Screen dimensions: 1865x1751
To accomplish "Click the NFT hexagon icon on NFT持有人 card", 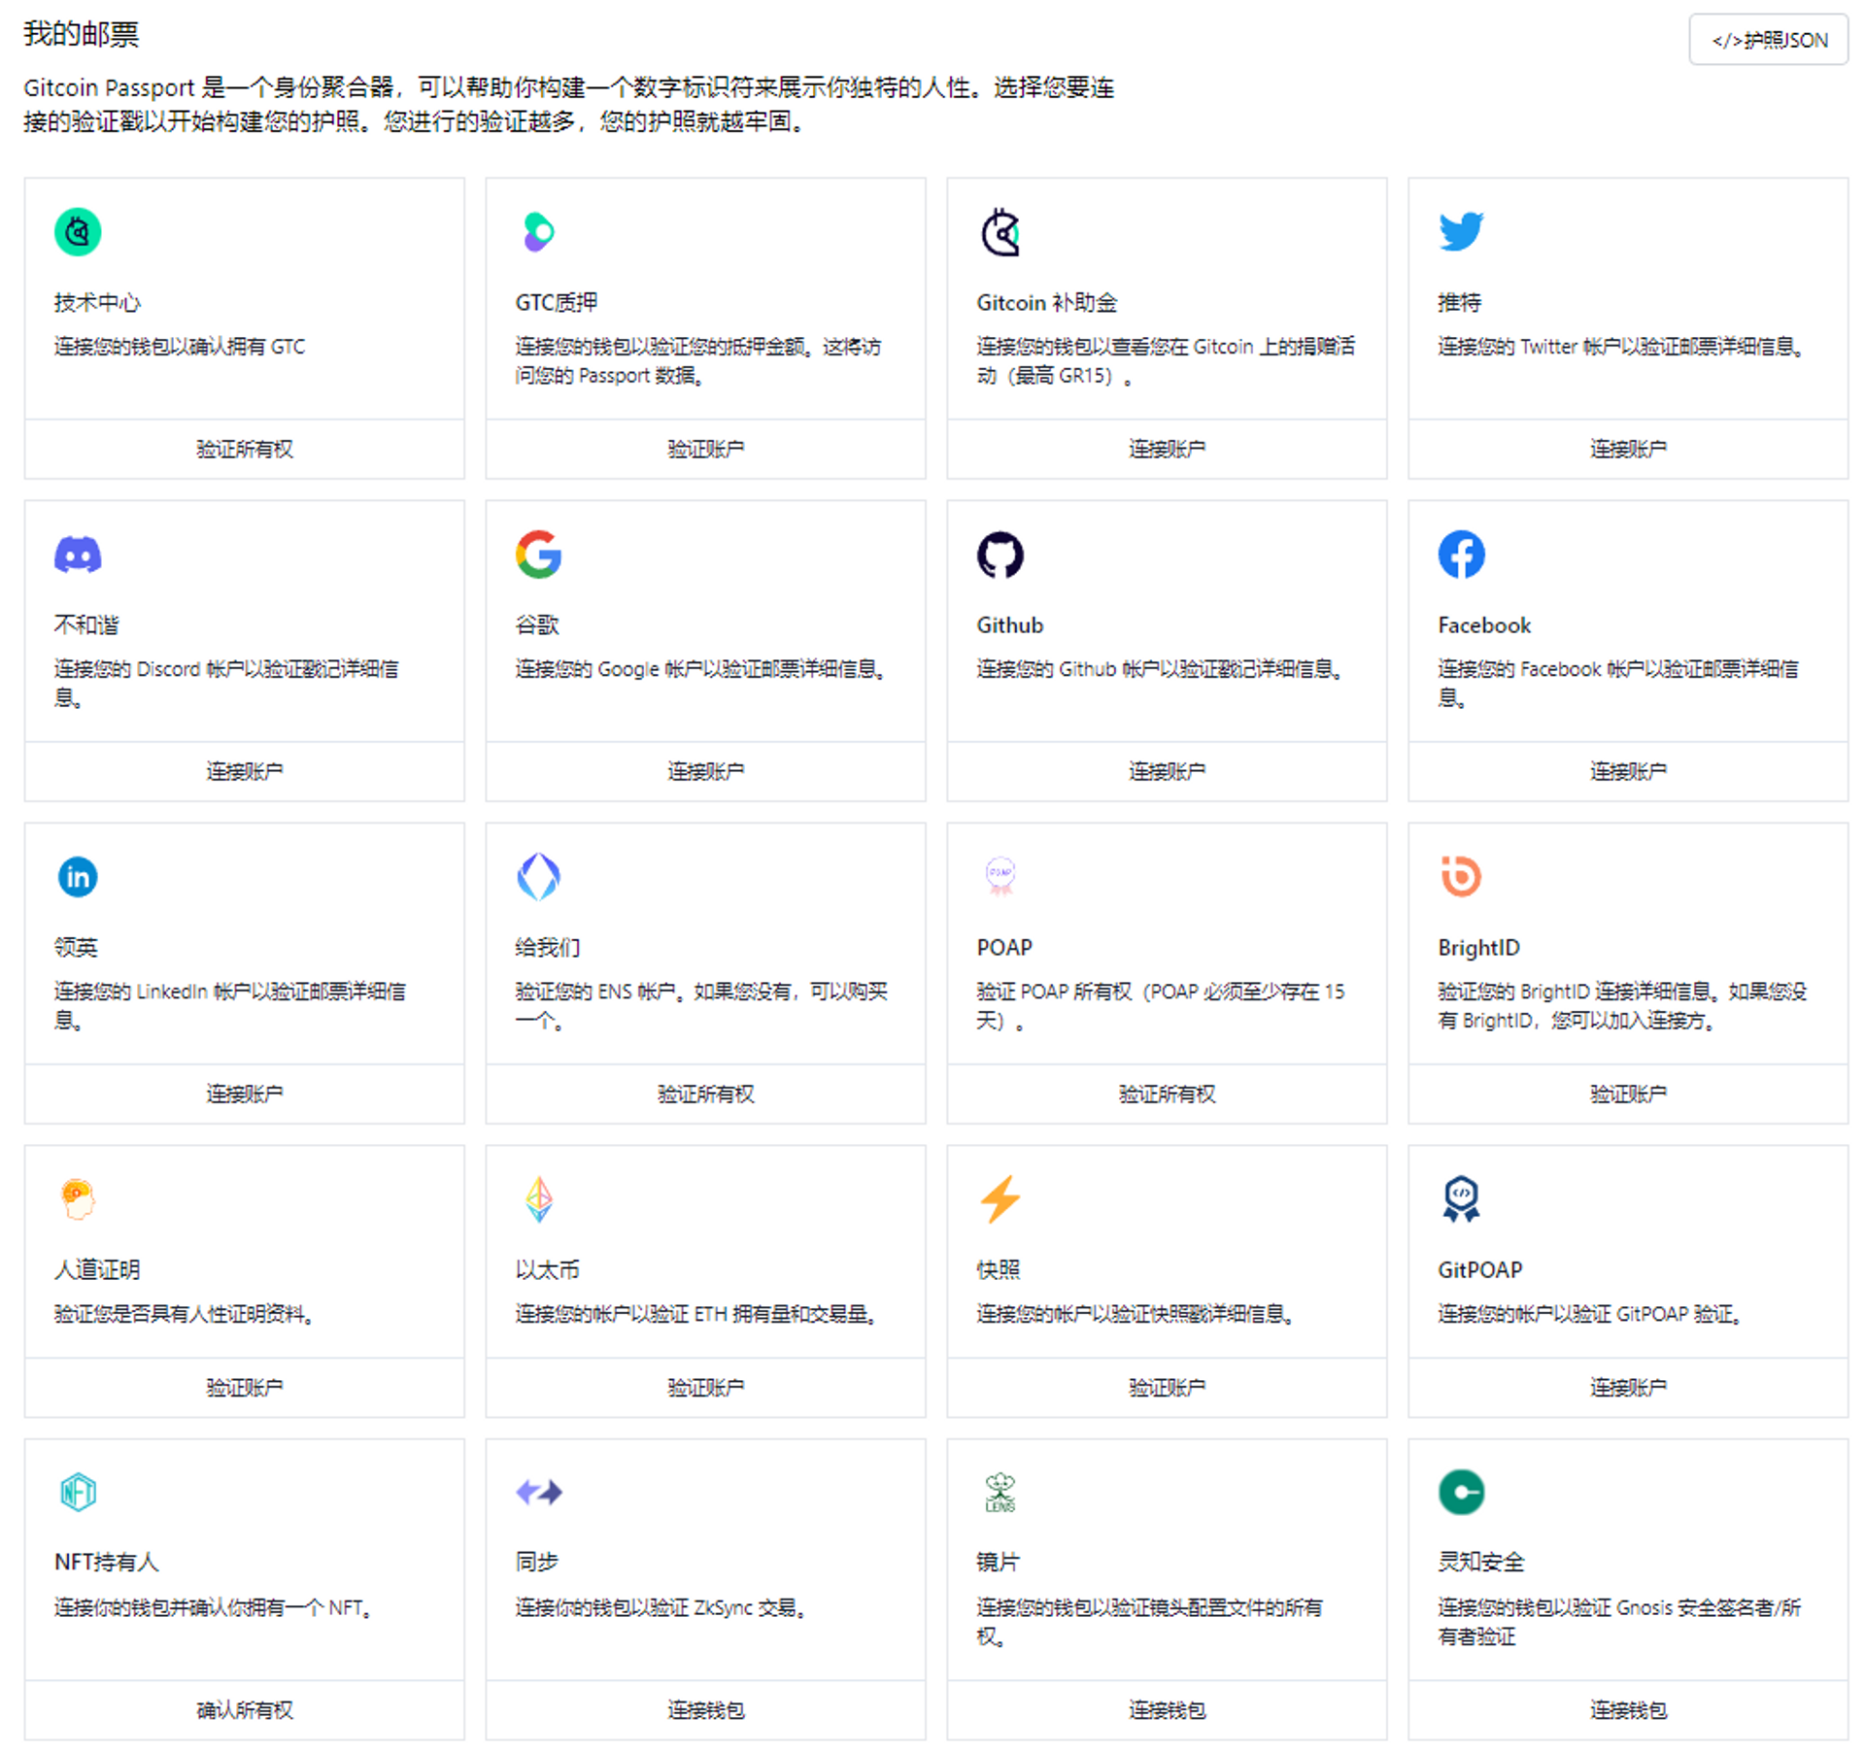I will 78,1493.
